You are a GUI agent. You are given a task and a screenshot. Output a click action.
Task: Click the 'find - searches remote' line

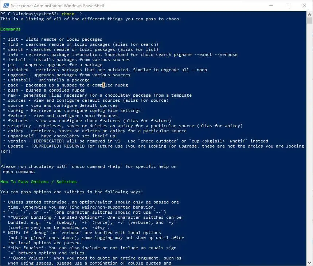(x=81, y=44)
